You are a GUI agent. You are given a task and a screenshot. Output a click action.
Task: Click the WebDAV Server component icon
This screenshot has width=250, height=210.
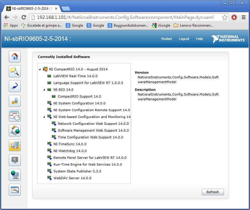point(50,178)
